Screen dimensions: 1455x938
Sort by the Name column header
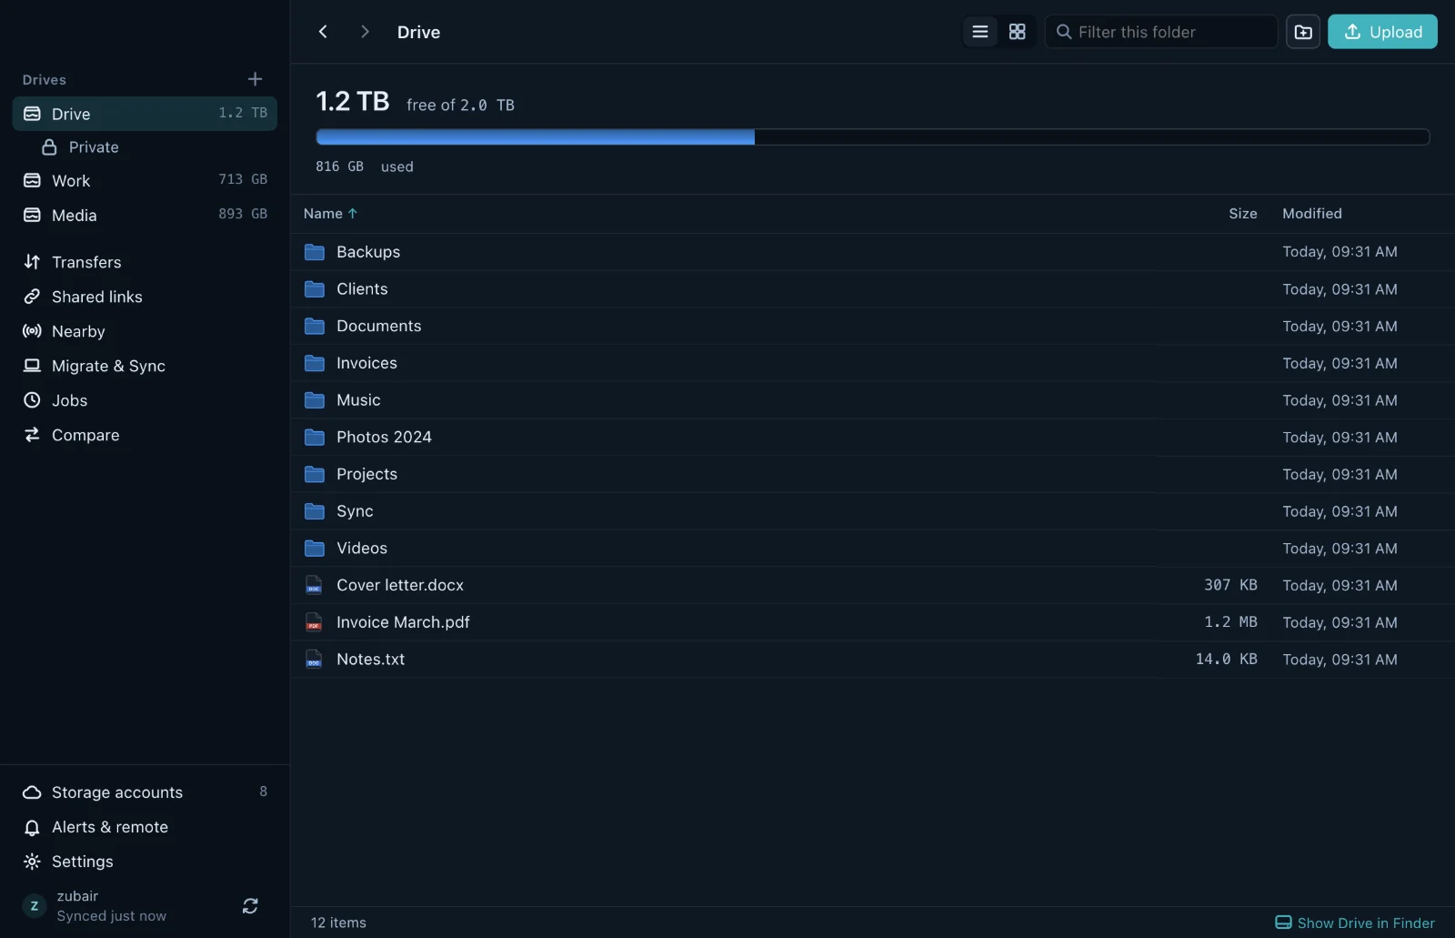point(330,214)
